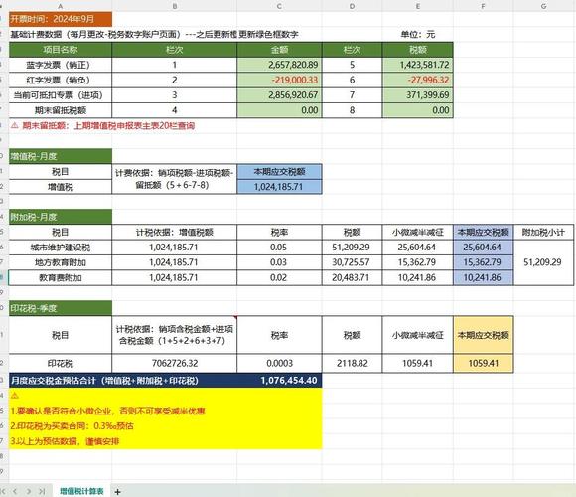
Task: Select the 项目名称 header cell
Action: 61,50
